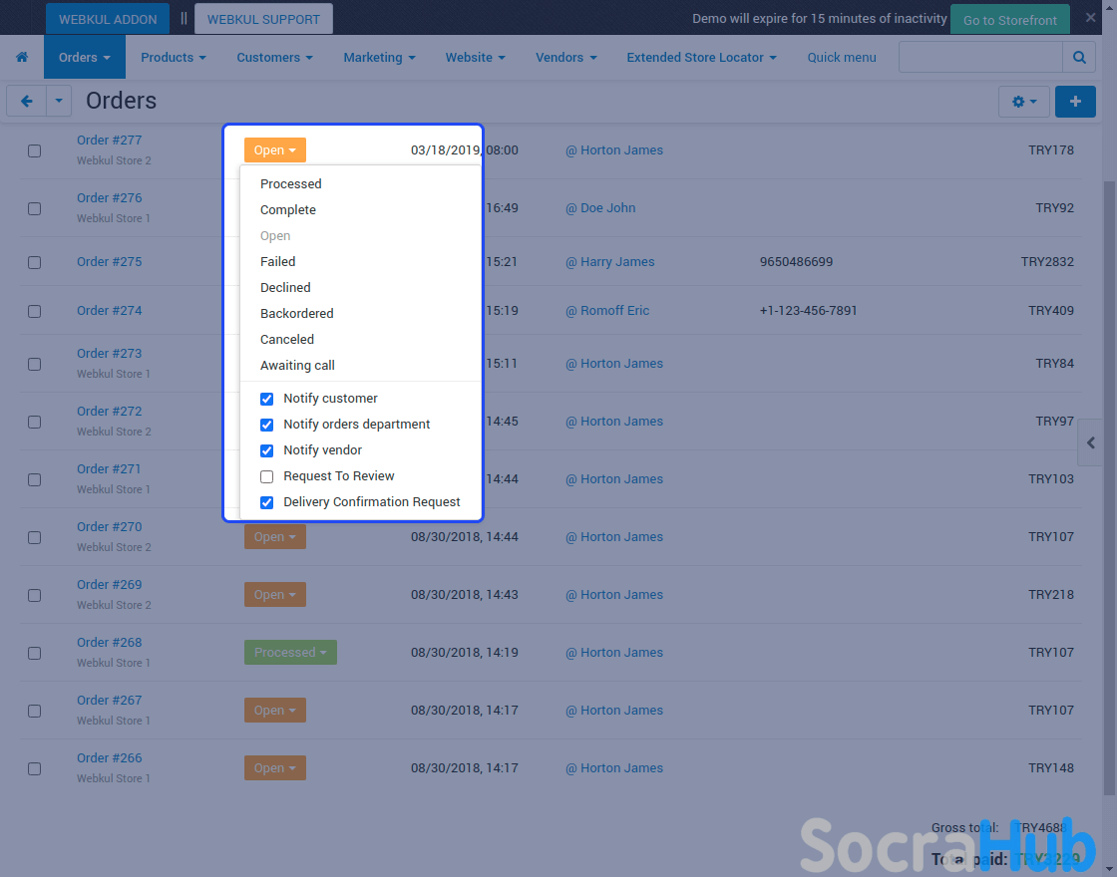Expand the Vendors menu
This screenshot has height=877, width=1117.
[566, 57]
